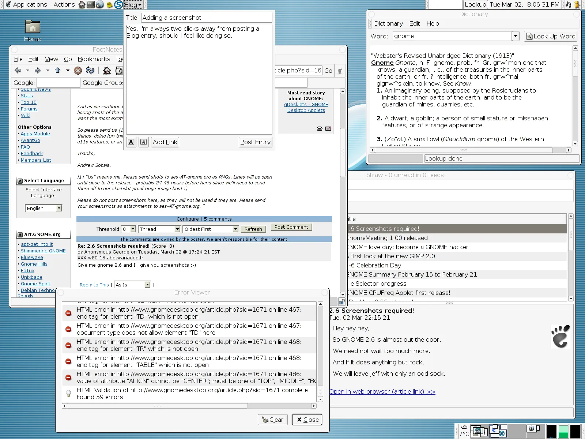Screen dimensions: 585x439
Task: Open the article link in web browser
Action: tap(382, 391)
